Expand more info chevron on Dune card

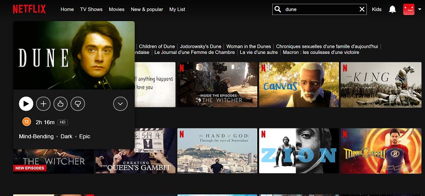click(x=120, y=104)
